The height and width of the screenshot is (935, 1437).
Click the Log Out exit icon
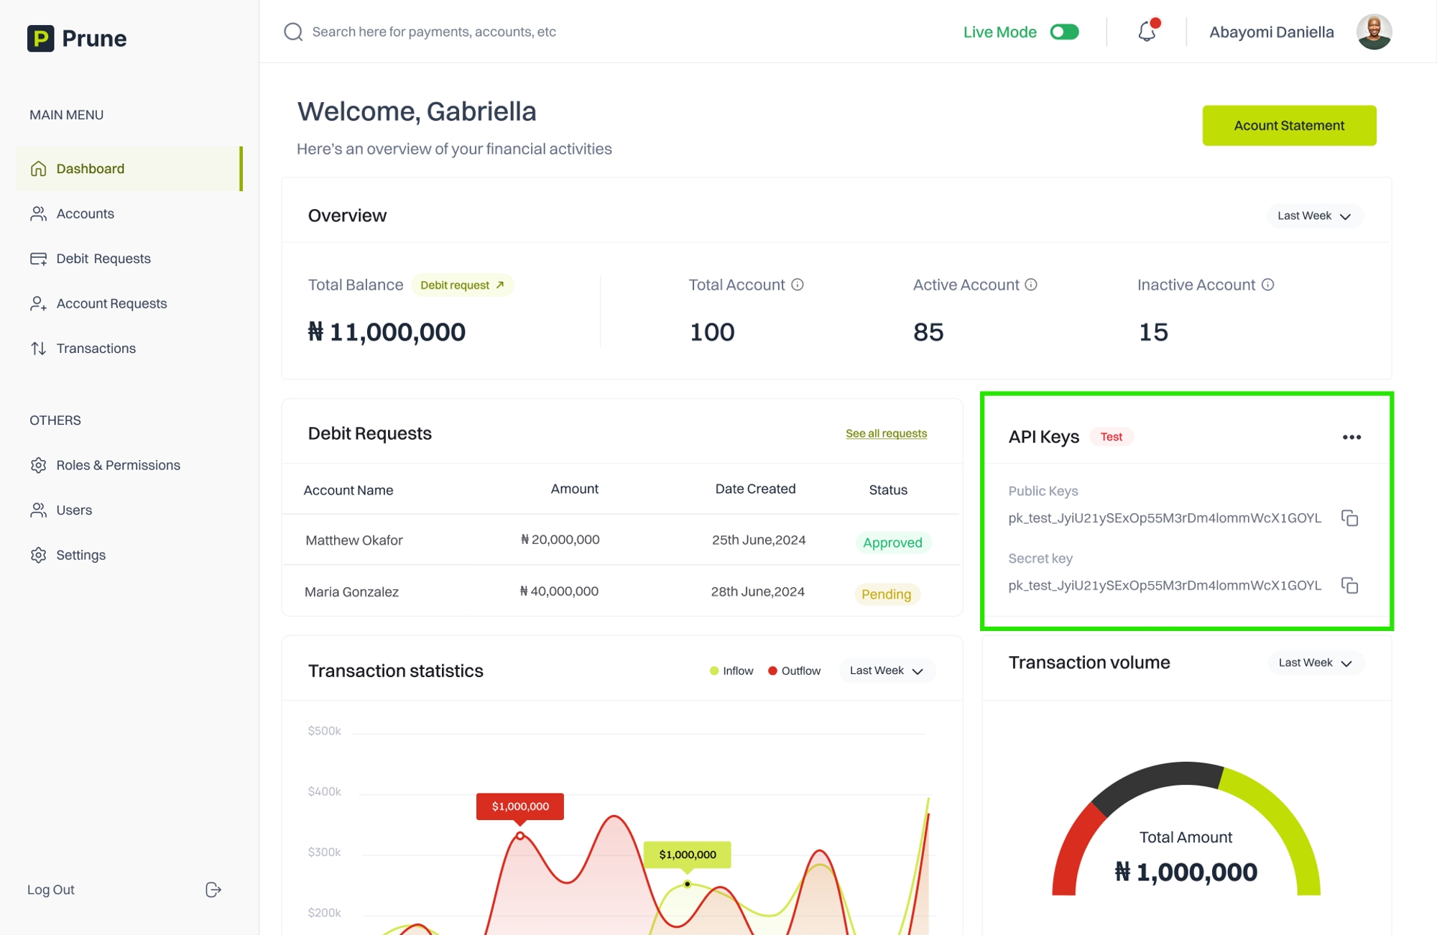pyautogui.click(x=213, y=890)
